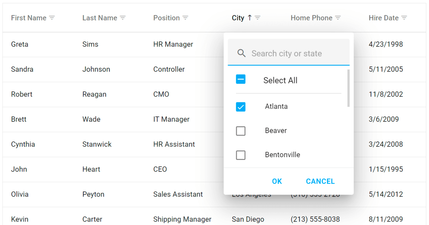Viewport: 429px width, 225px height.
Task: Toggle the Select All checkbox
Action: coord(241,80)
